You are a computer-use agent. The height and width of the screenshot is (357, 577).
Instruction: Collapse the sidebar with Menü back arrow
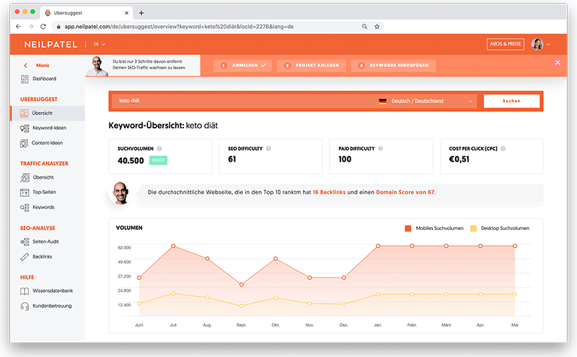pyautogui.click(x=25, y=66)
